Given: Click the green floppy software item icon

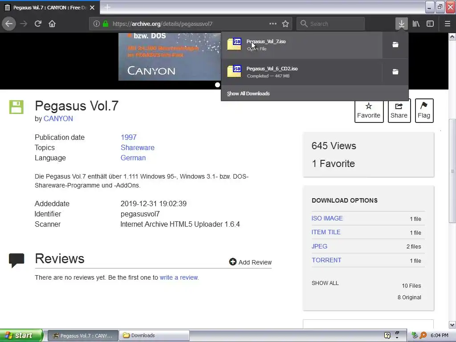Looking at the screenshot, I should tap(16, 107).
